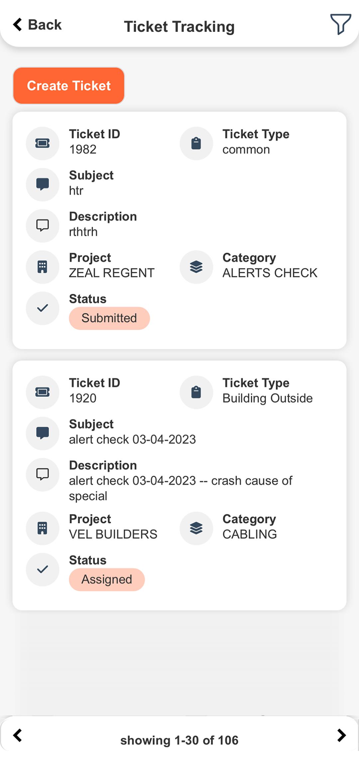The width and height of the screenshot is (359, 765).
Task: Go to previous page with left chevron
Action: [17, 735]
